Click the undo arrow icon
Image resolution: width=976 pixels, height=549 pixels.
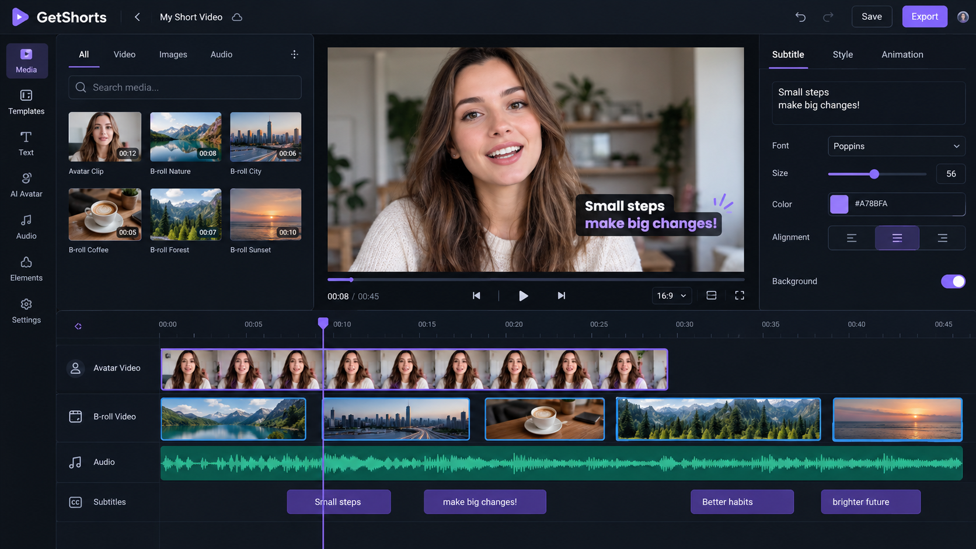[x=800, y=17]
